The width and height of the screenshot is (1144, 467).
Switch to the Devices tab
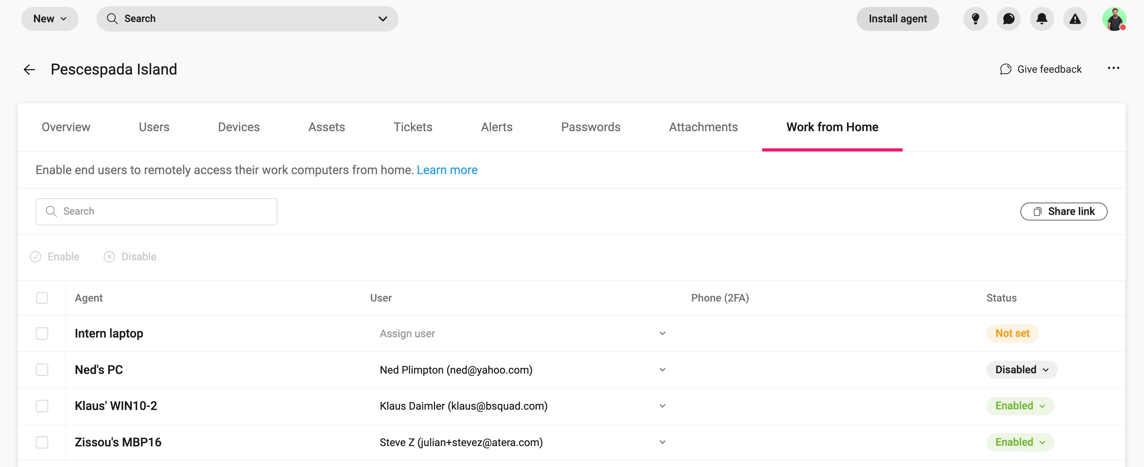[239, 127]
